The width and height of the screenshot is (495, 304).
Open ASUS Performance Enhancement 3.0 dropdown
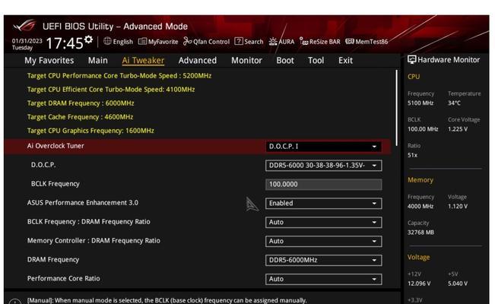coord(324,203)
